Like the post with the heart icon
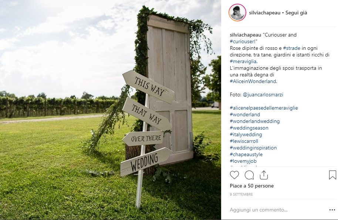Screen dimensions: 338x220 coord(234,175)
